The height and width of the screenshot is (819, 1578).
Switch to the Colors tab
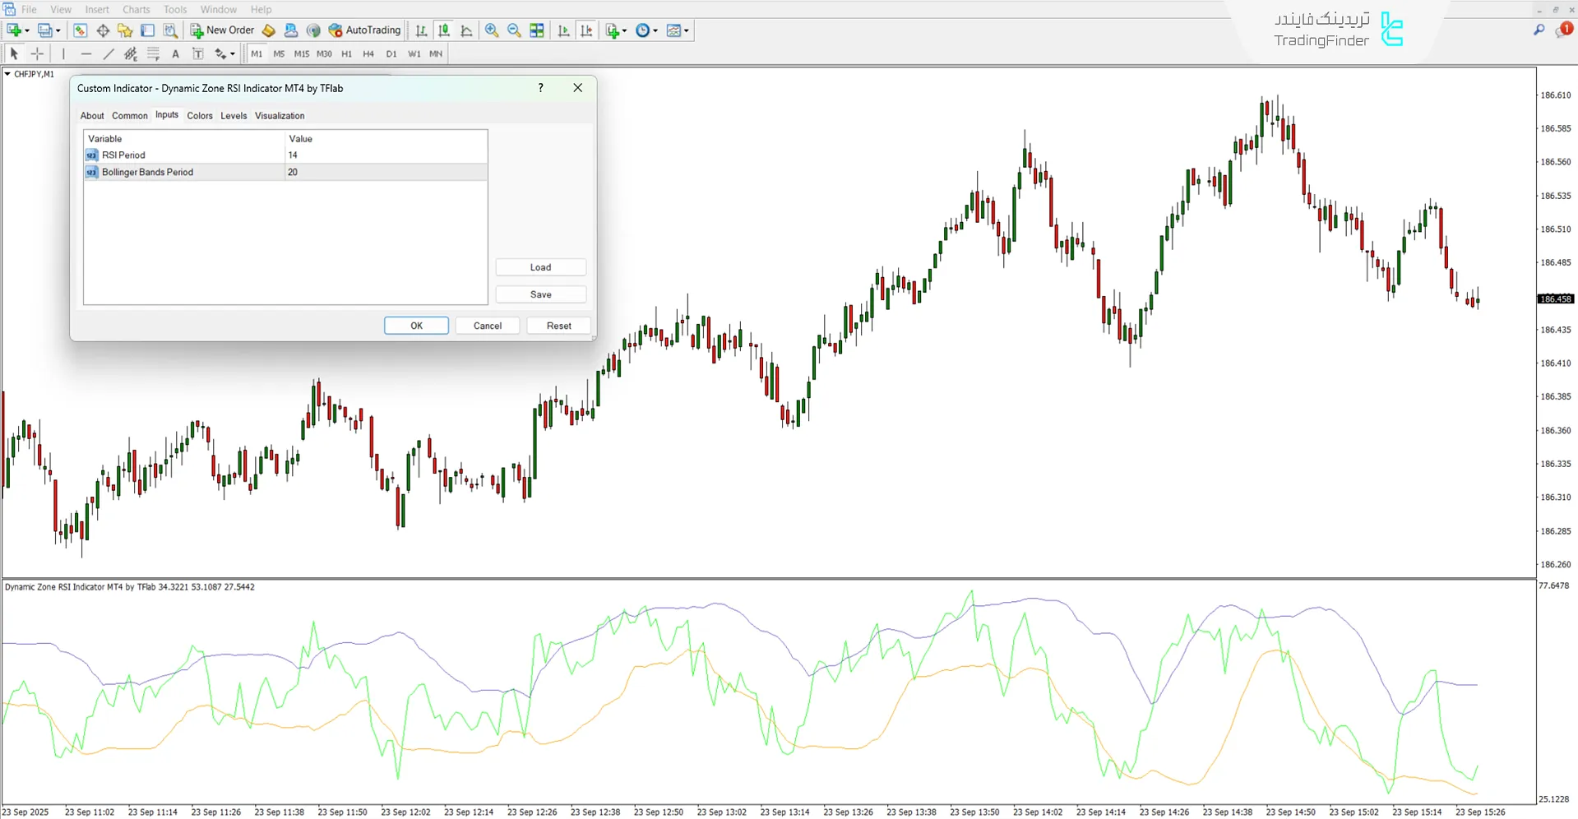coord(199,115)
